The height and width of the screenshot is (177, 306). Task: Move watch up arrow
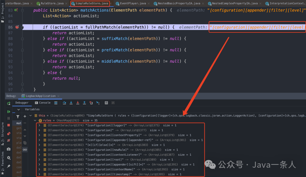25,130
